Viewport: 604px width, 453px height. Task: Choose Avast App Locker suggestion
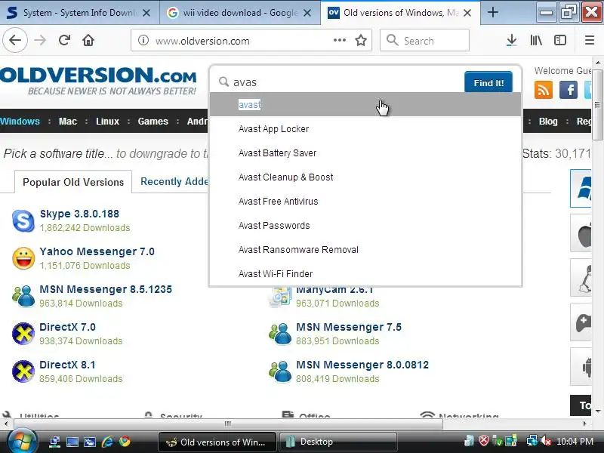365,128
